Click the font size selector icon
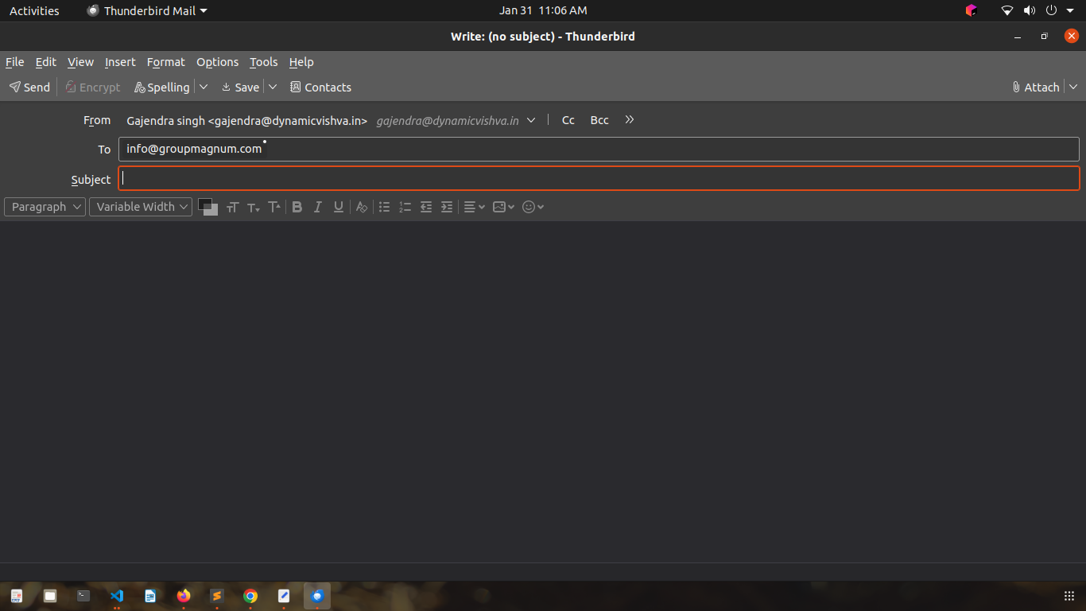Screen dimensions: 1086x611 (x=232, y=207)
